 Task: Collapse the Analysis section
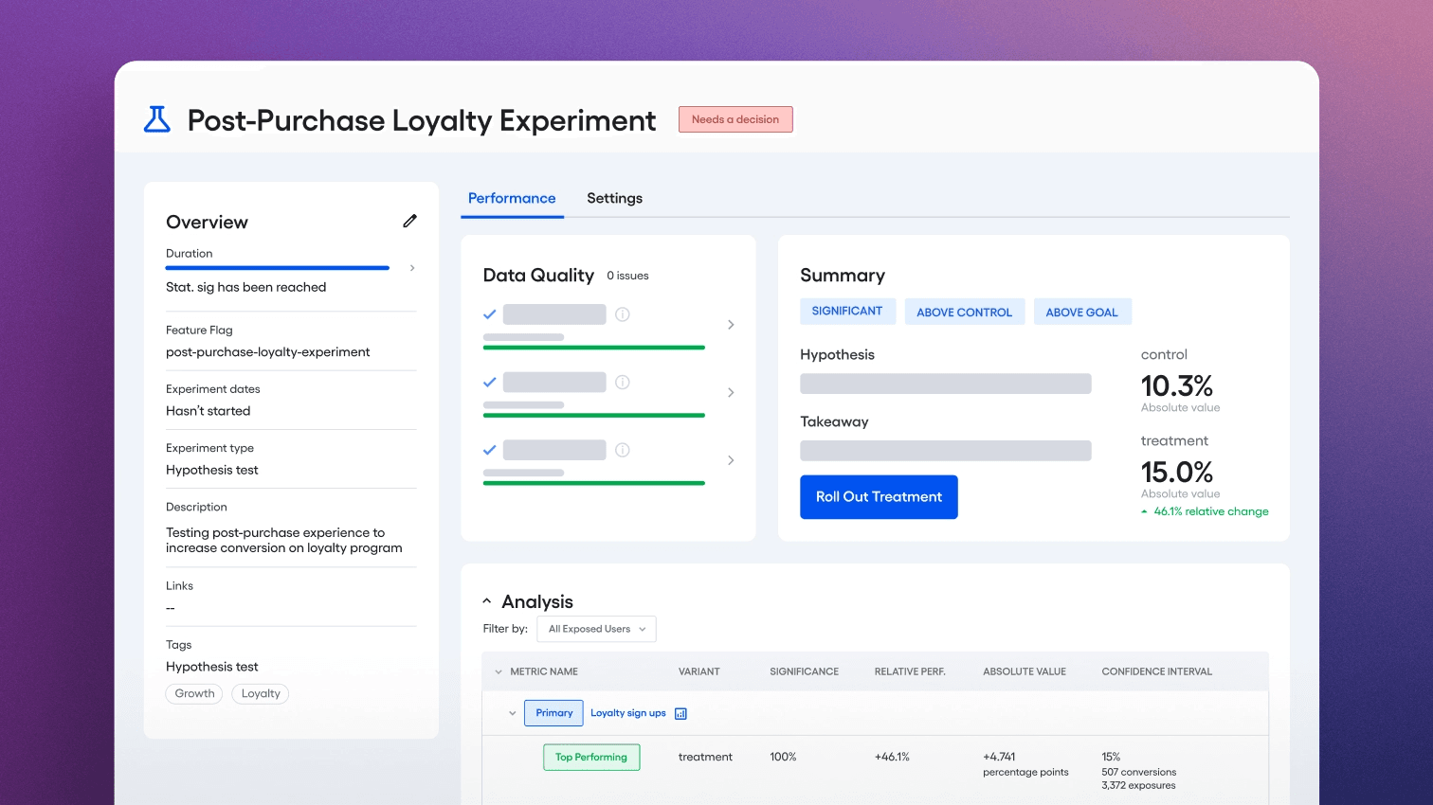(x=487, y=601)
